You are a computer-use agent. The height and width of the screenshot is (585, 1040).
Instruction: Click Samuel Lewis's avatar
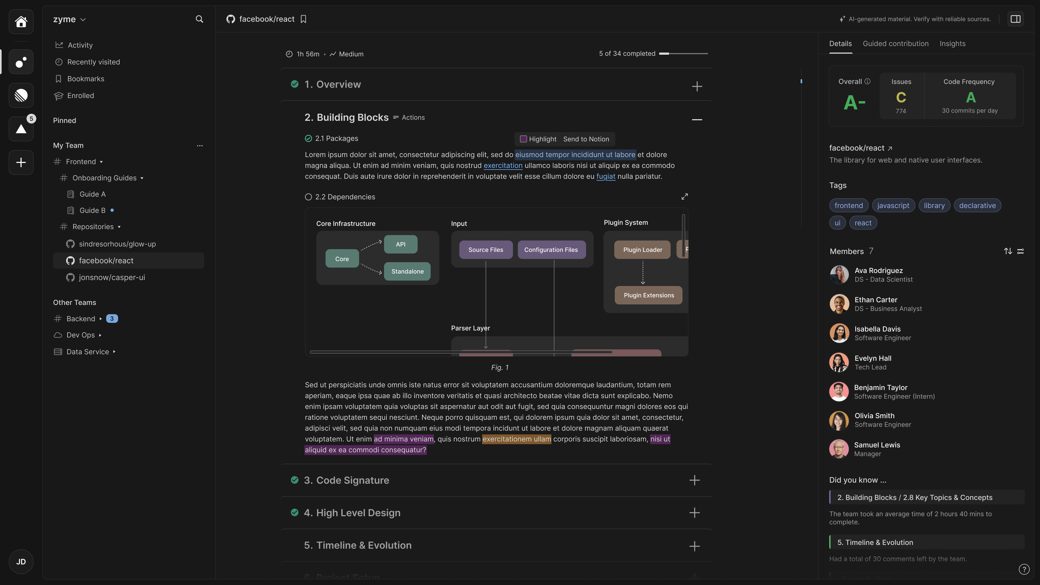coord(839,449)
